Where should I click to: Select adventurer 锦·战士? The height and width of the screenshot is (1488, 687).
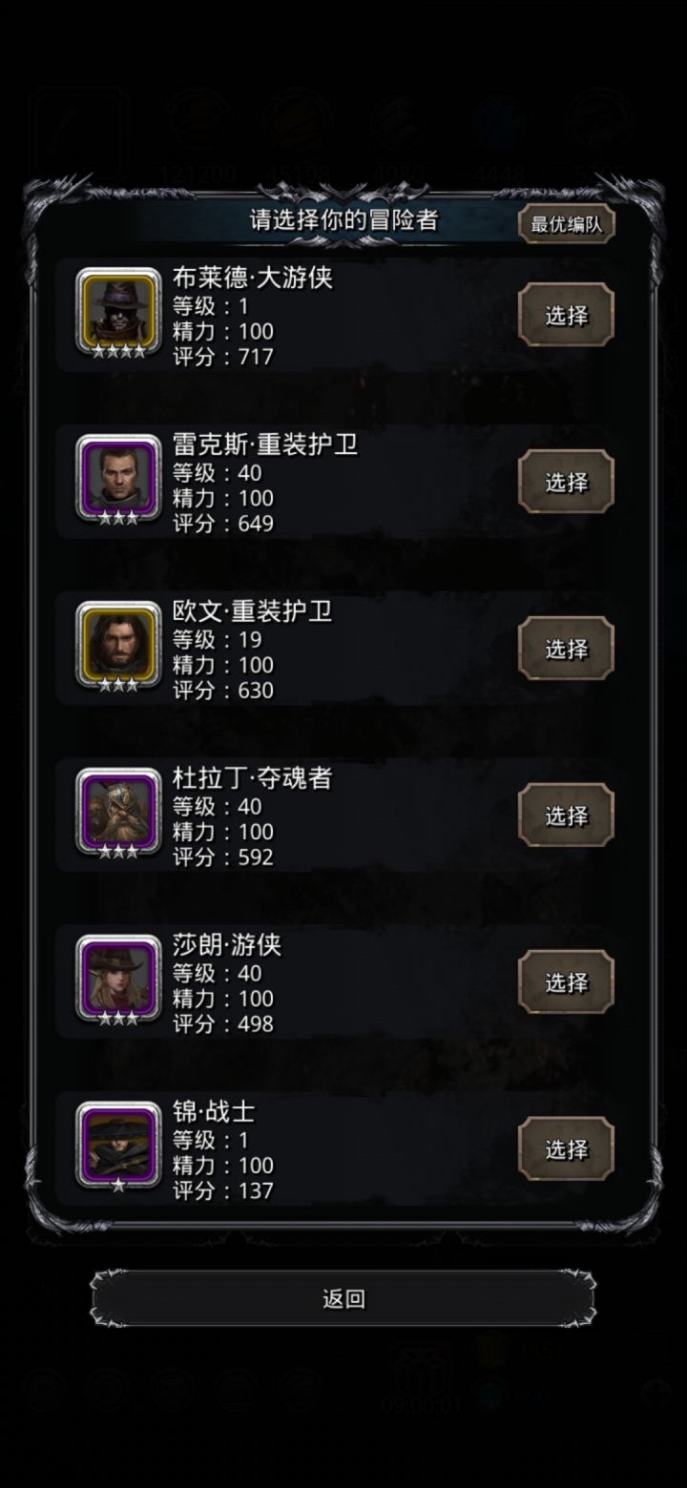566,1149
